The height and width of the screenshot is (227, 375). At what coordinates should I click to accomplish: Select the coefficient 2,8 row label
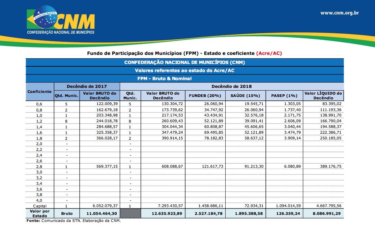tap(39, 167)
